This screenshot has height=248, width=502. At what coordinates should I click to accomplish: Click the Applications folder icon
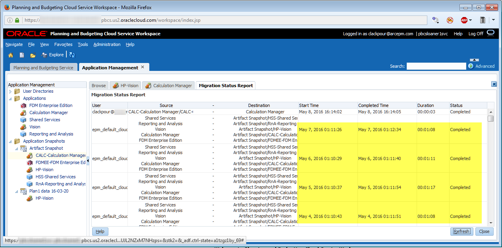point(17,99)
